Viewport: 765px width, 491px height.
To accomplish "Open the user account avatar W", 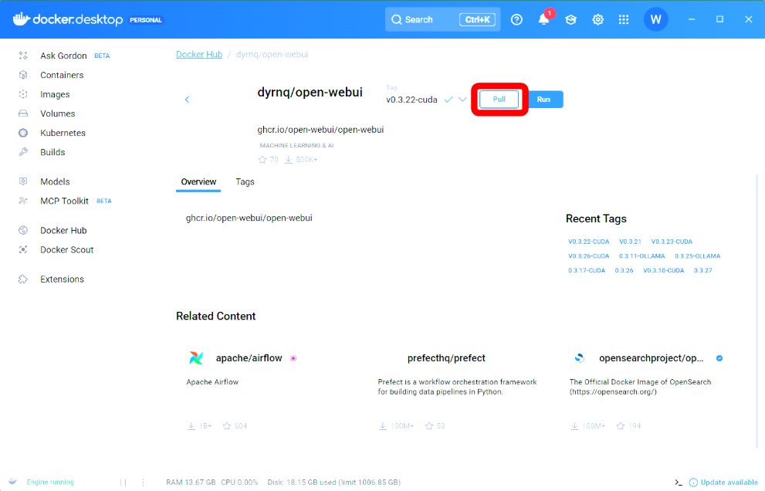I will (655, 20).
